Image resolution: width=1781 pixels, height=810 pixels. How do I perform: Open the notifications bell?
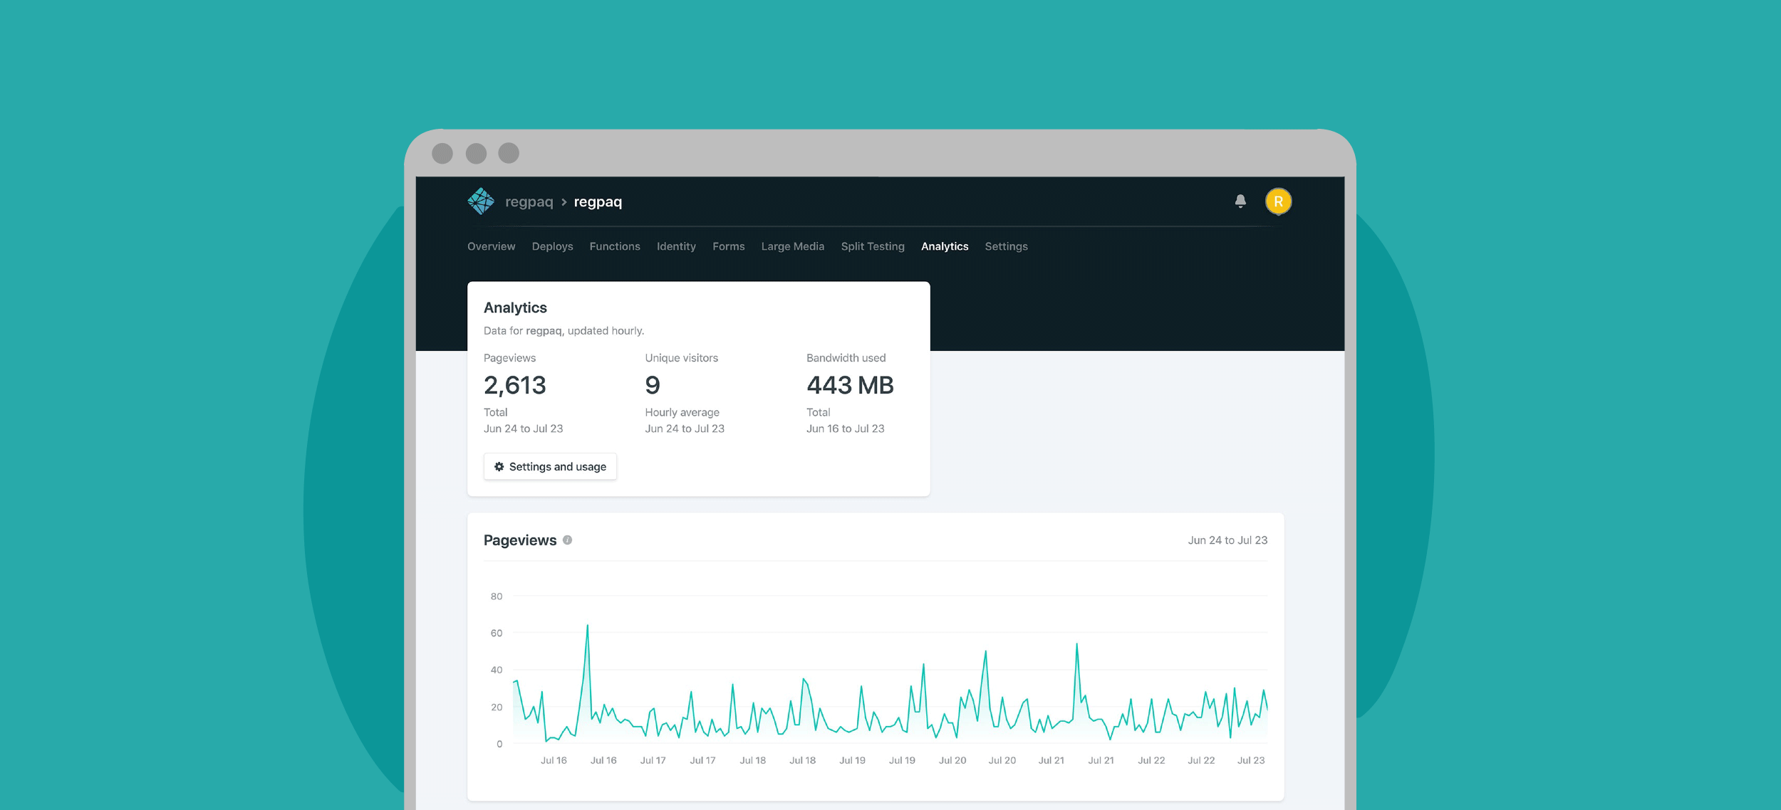(1240, 201)
